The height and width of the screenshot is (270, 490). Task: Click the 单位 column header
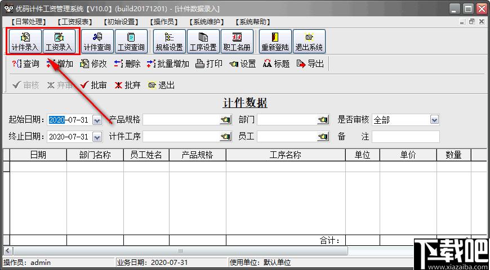point(363,155)
